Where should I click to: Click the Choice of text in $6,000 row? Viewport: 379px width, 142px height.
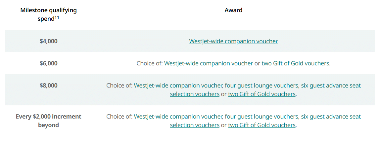[149, 63]
